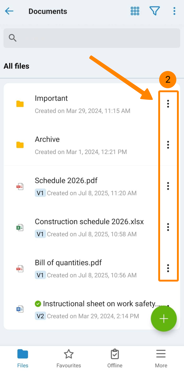The height and width of the screenshot is (375, 184).
Task: Open Schedule 2026.pdf file
Action: pyautogui.click(x=66, y=180)
